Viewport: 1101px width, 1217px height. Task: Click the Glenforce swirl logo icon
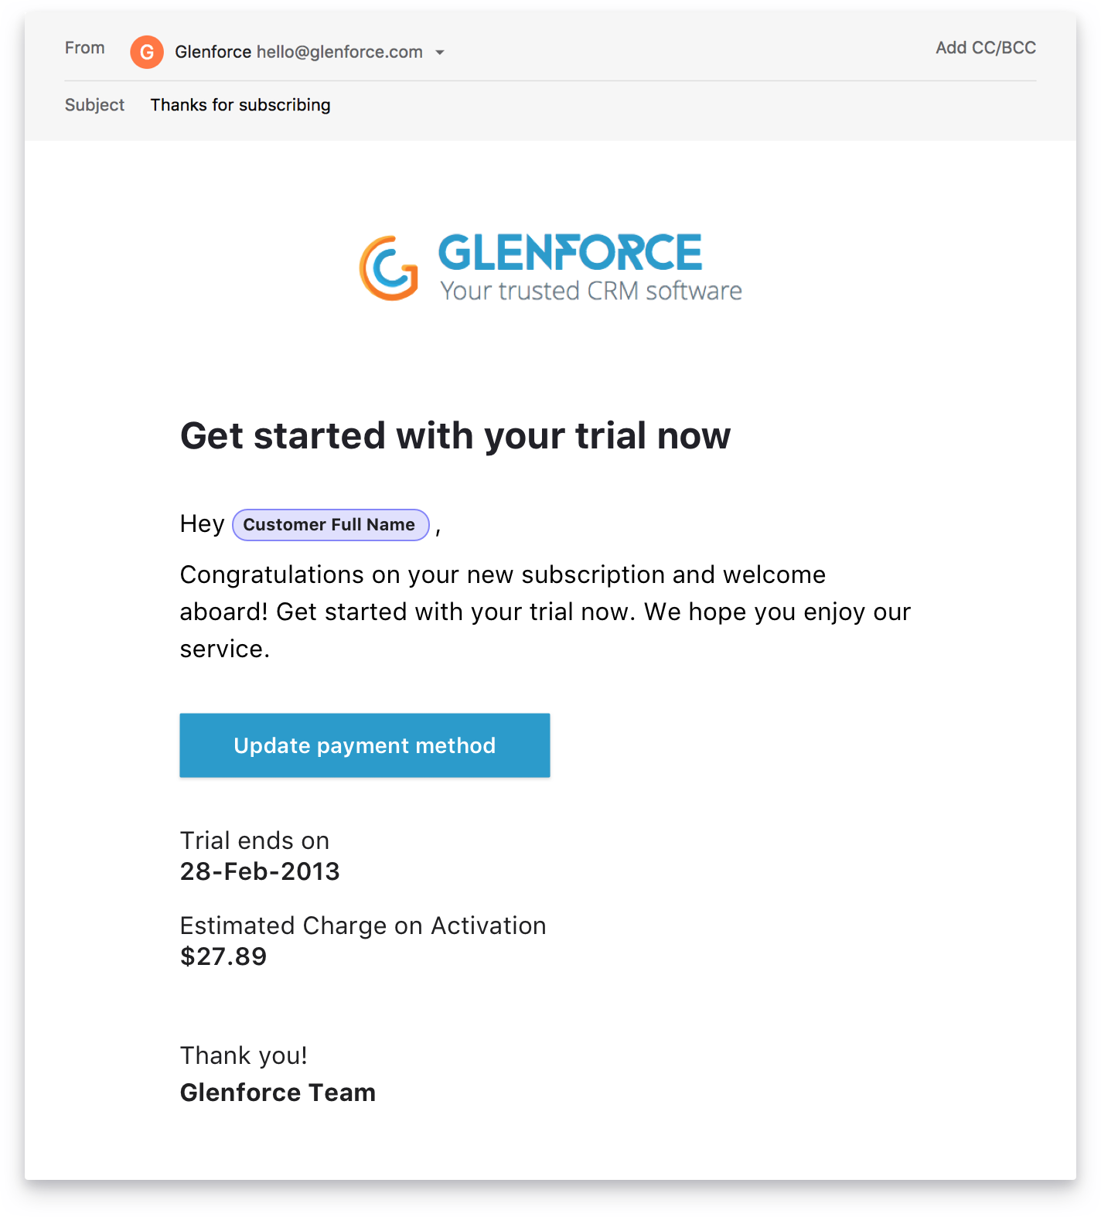coord(389,268)
